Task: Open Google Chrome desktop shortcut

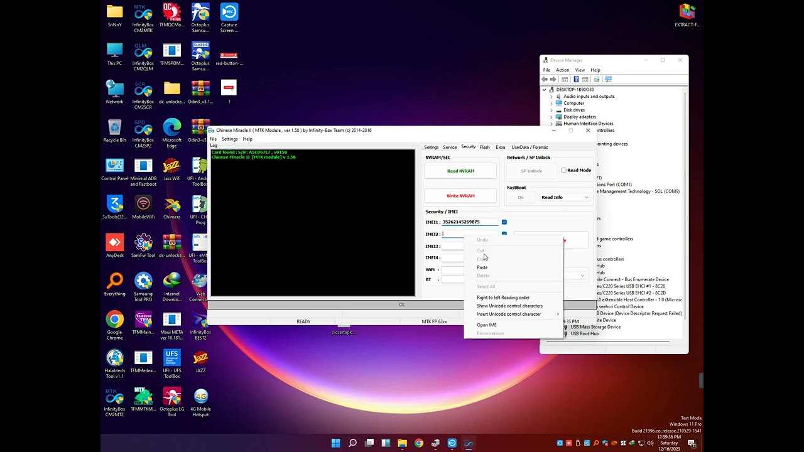Action: tap(114, 325)
